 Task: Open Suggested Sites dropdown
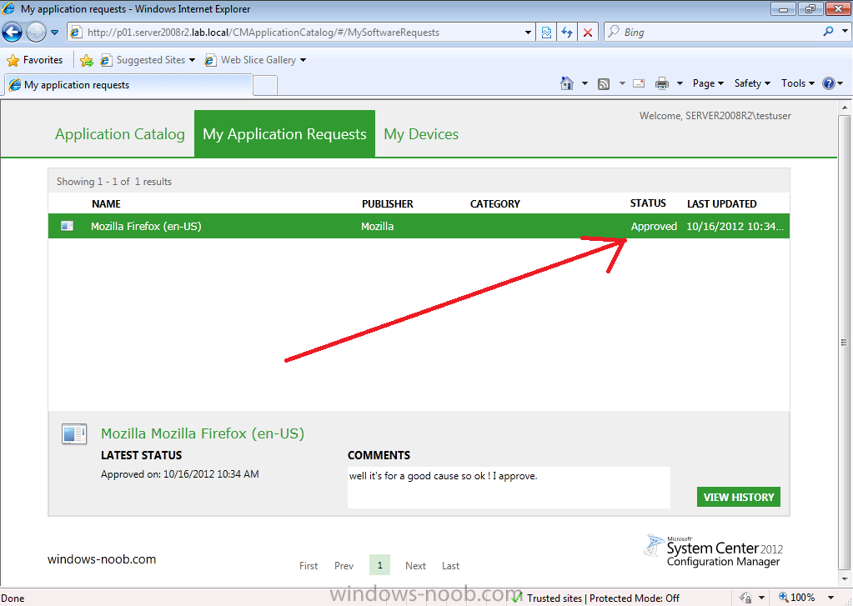(148, 60)
